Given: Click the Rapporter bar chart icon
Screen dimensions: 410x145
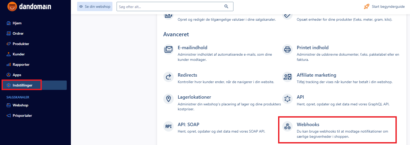Looking at the screenshot, I should point(9,64).
